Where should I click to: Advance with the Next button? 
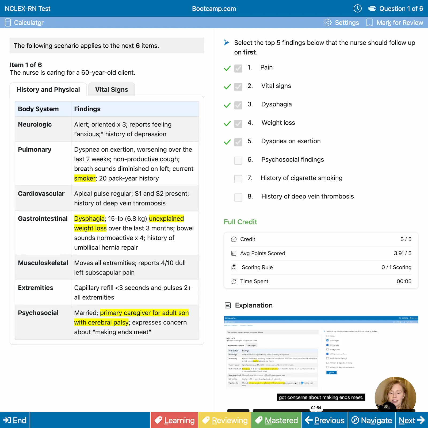click(x=411, y=420)
